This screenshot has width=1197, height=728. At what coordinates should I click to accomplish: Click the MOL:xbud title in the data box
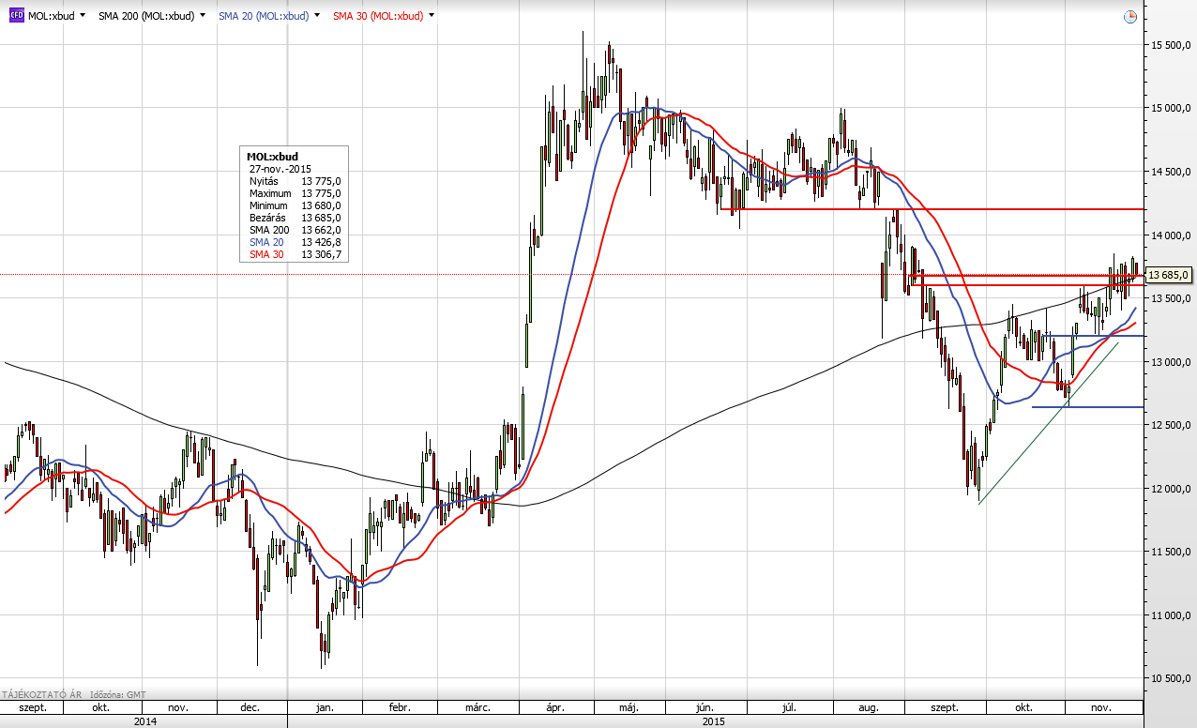tap(272, 157)
